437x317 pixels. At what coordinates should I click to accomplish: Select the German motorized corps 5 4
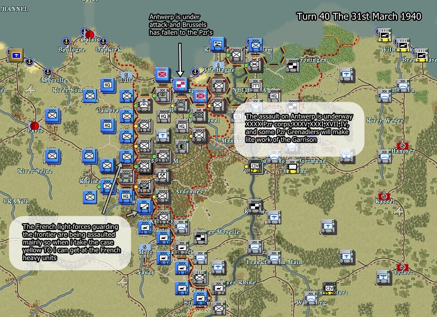[182, 146]
